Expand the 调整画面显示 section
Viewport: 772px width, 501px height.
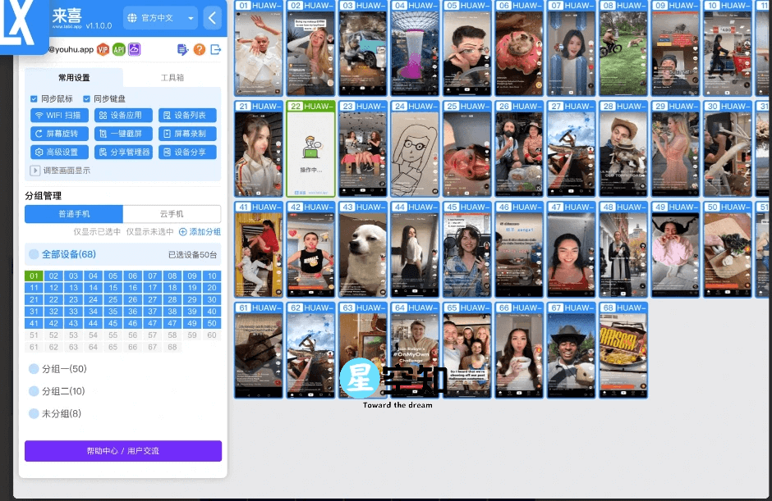click(35, 171)
